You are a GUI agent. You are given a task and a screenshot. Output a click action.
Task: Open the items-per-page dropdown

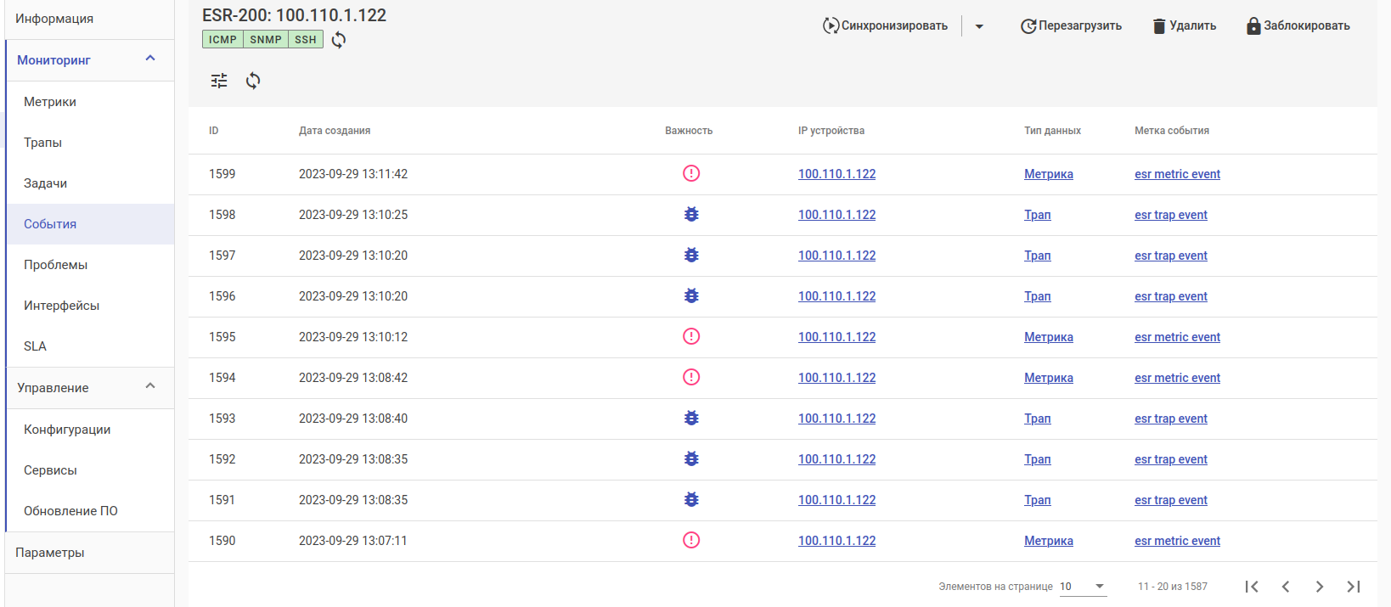click(x=1083, y=587)
